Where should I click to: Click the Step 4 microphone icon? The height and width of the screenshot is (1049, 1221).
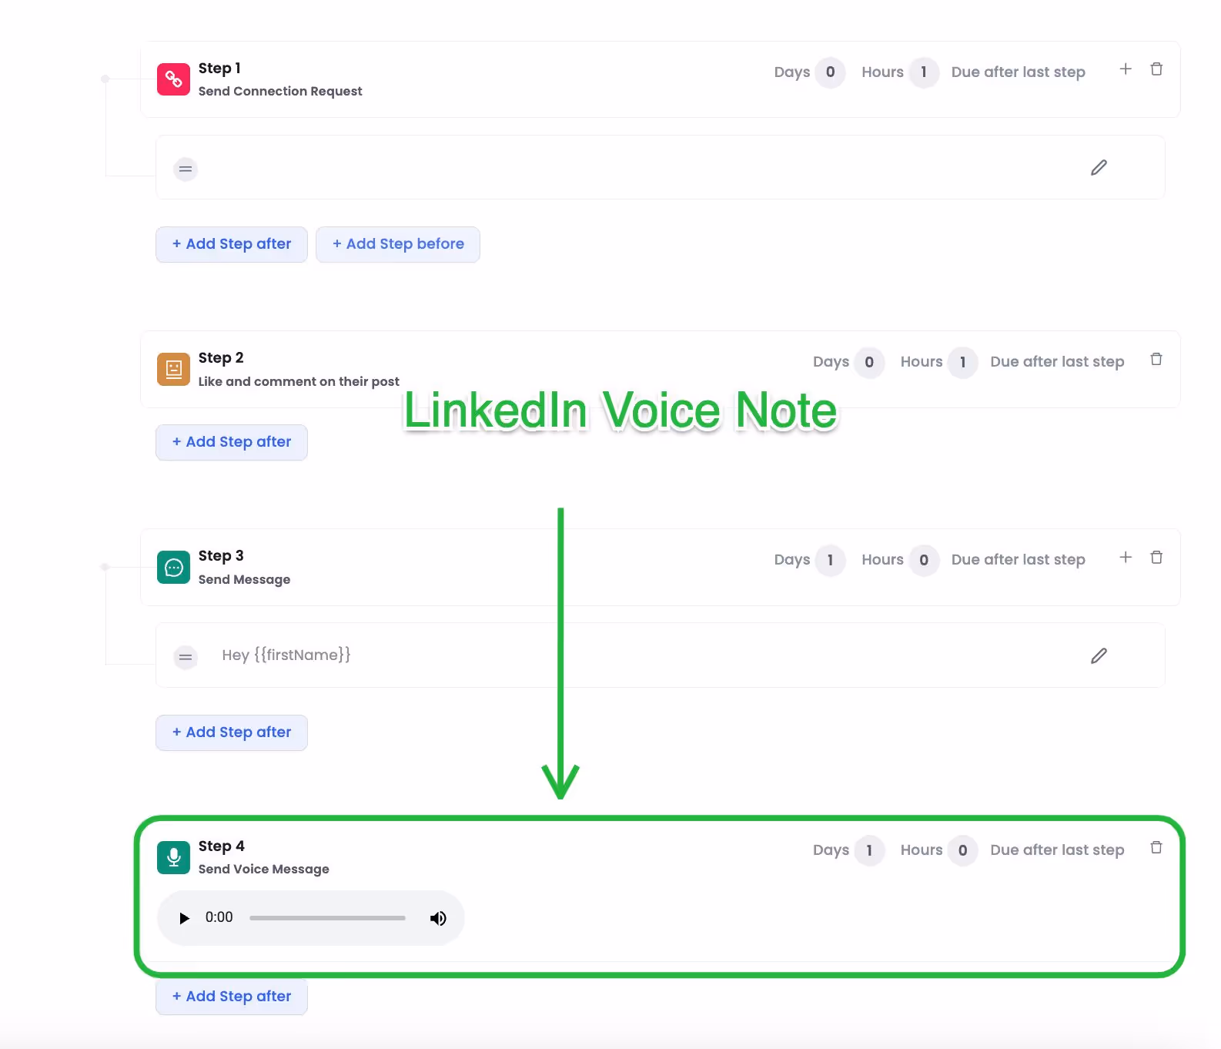coord(173,857)
